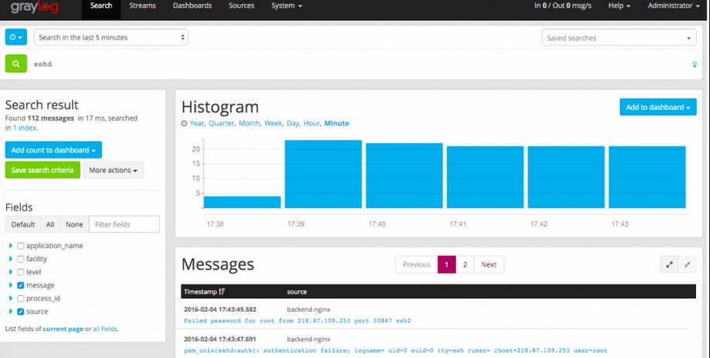Set histogram resolution to Year
Viewport: 710px width, 358px height.
[x=197, y=123]
